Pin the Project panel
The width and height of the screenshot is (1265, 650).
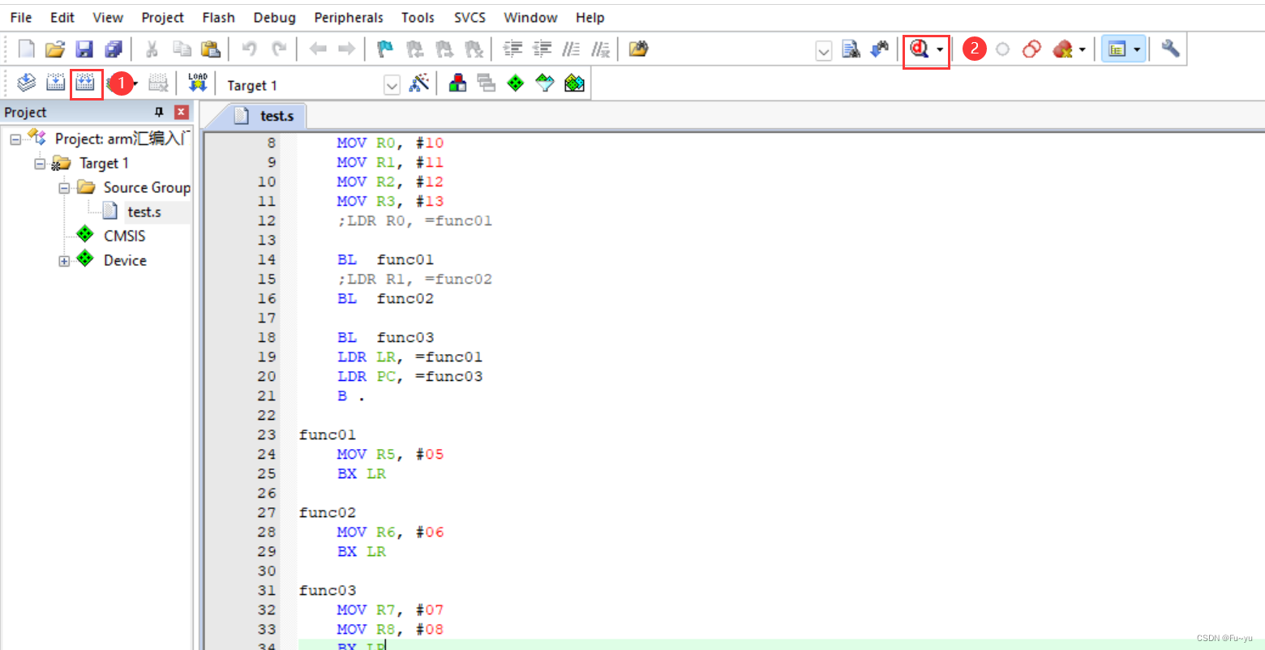159,112
